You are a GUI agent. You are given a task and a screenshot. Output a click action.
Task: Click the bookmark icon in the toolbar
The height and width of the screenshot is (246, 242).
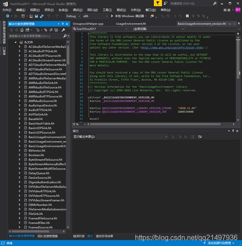pos(187,16)
